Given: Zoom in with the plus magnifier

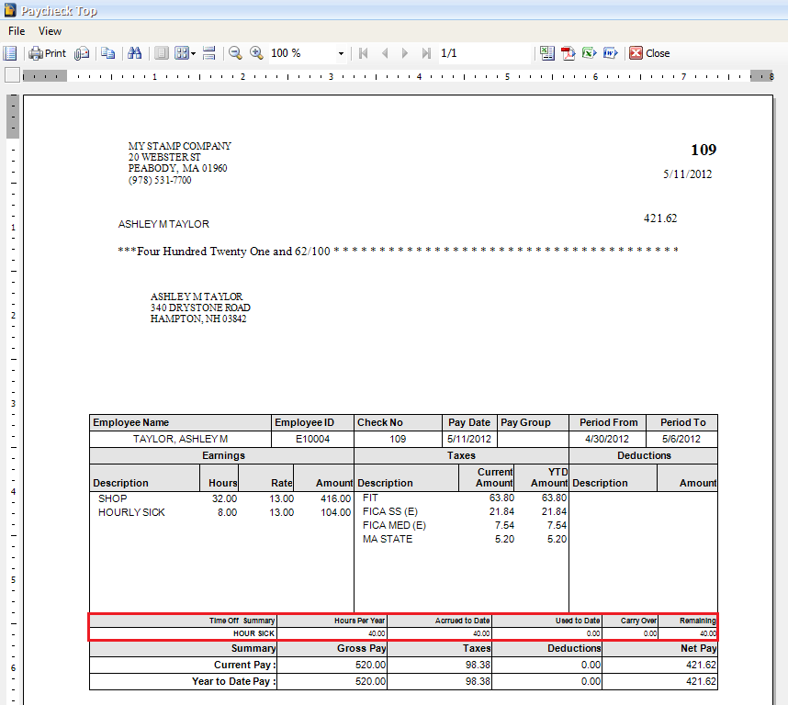Looking at the screenshot, I should coord(256,53).
